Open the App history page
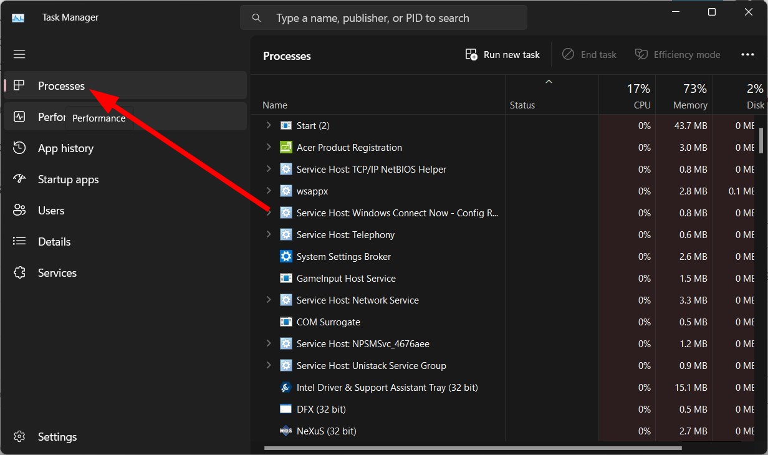768x455 pixels. [65, 148]
